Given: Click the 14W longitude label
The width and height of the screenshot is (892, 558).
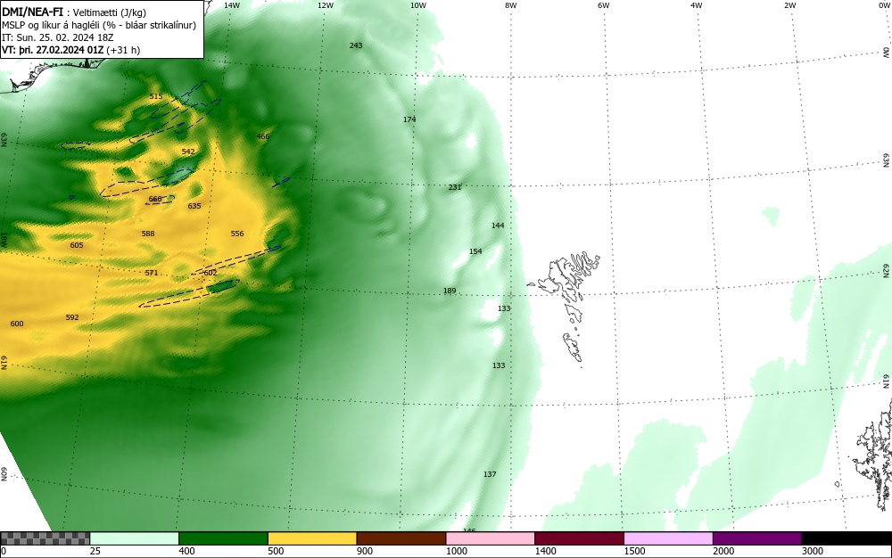Looking at the screenshot, I should click(x=232, y=5).
